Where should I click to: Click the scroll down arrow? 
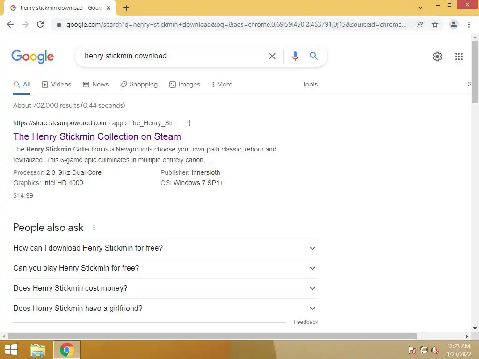point(475,329)
